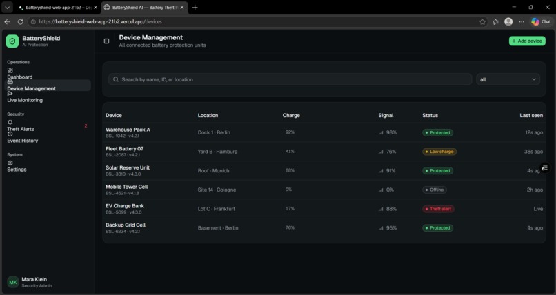This screenshot has width=556, height=295.
Task: Click the Warehouse Pack A device name
Action: [x=128, y=130]
